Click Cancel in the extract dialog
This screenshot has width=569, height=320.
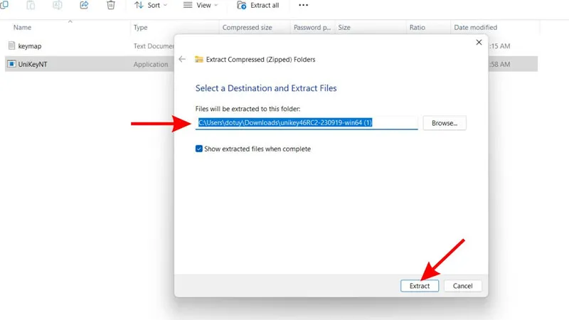point(463,286)
